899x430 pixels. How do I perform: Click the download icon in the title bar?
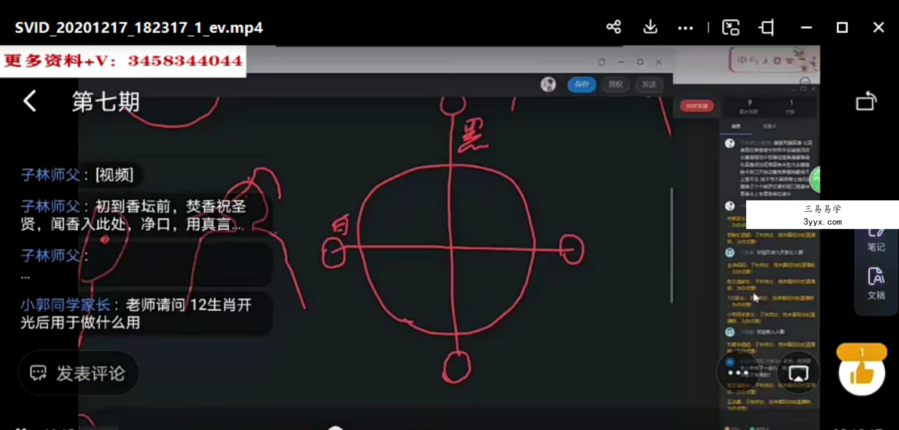[x=650, y=27]
